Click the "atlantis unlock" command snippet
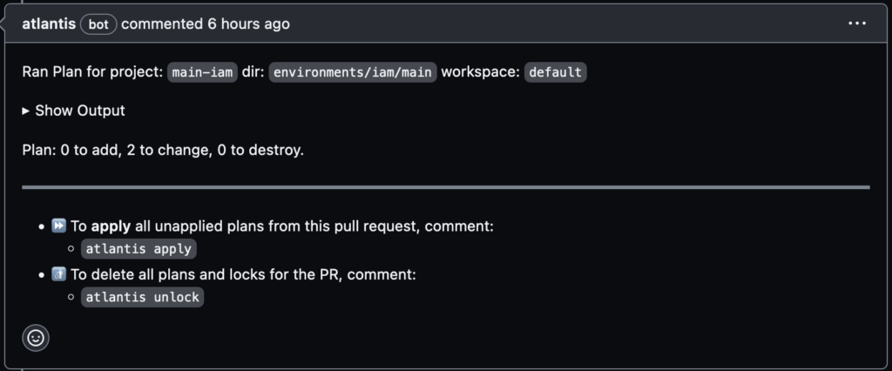 (143, 298)
